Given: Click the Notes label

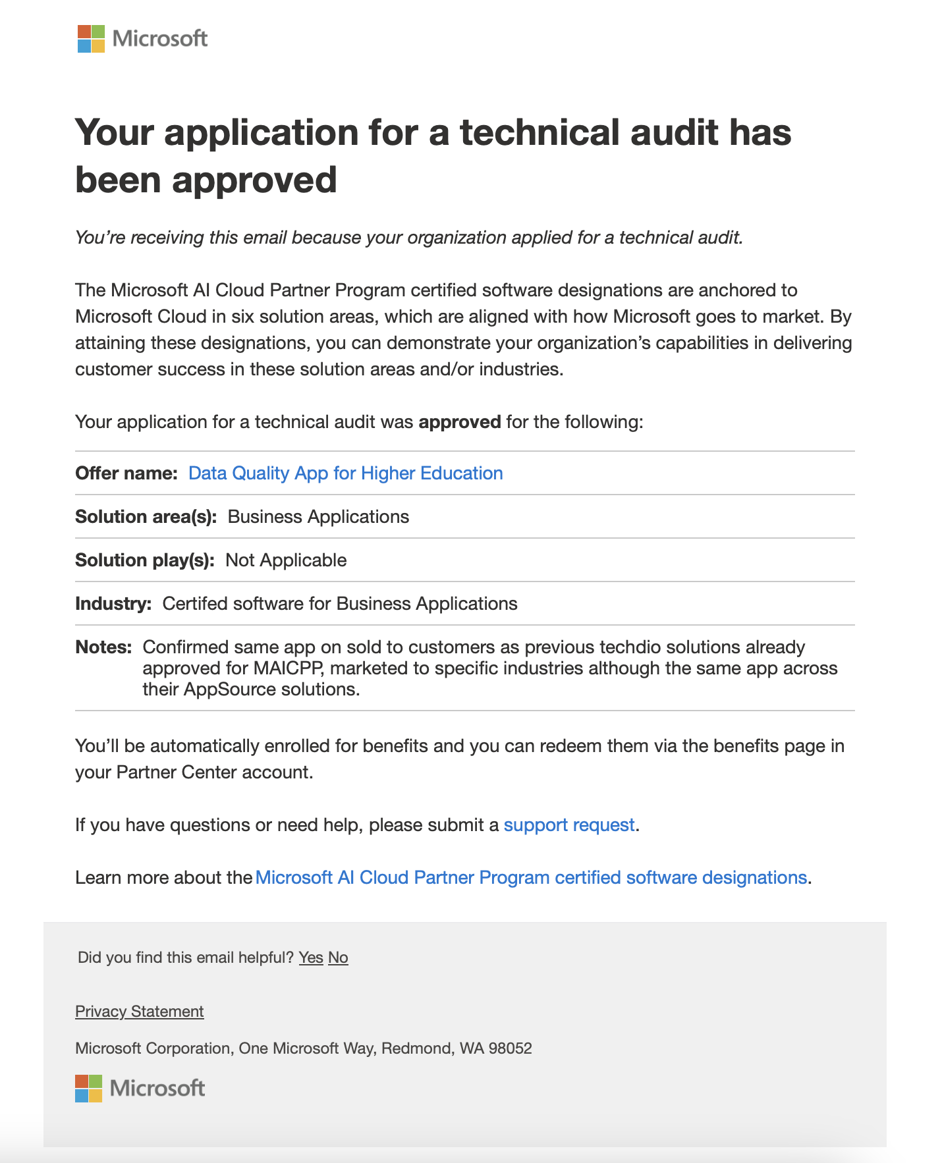Looking at the screenshot, I should [104, 647].
